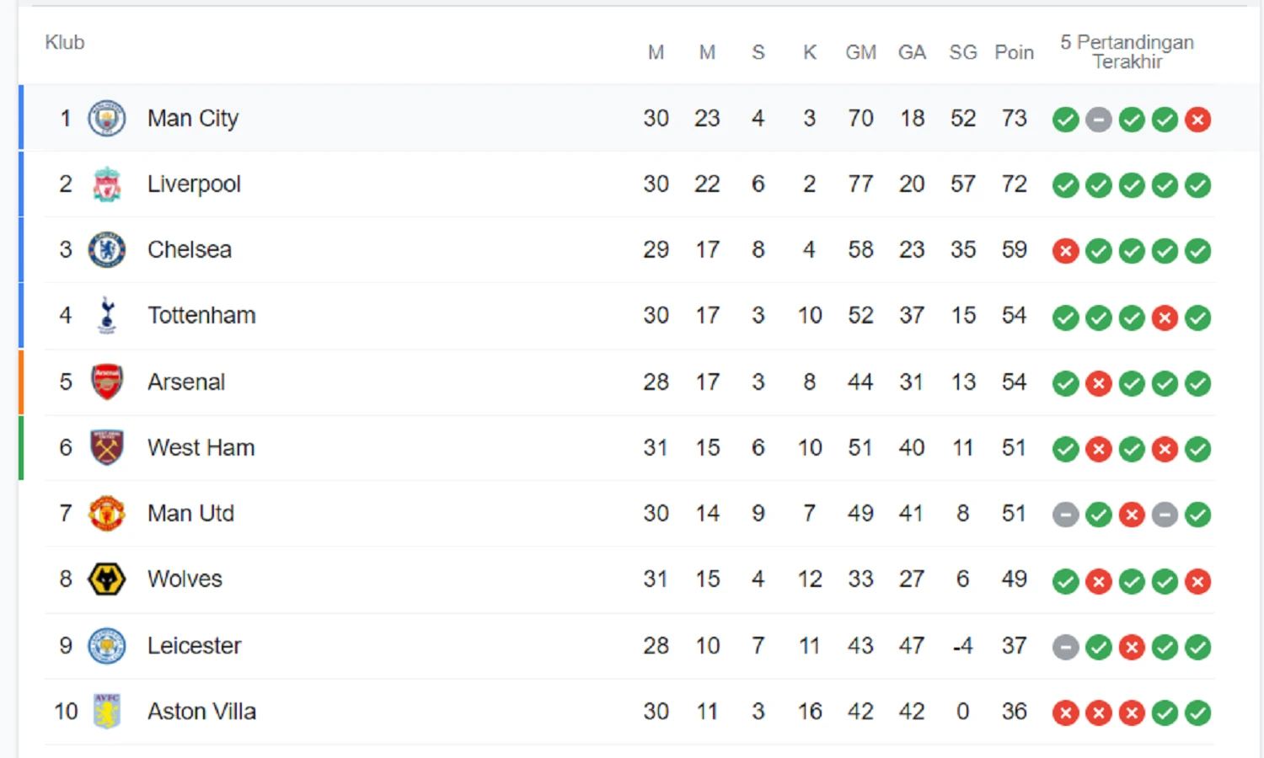Open the Liverpool team name link
The height and width of the screenshot is (758, 1264).
(x=194, y=184)
